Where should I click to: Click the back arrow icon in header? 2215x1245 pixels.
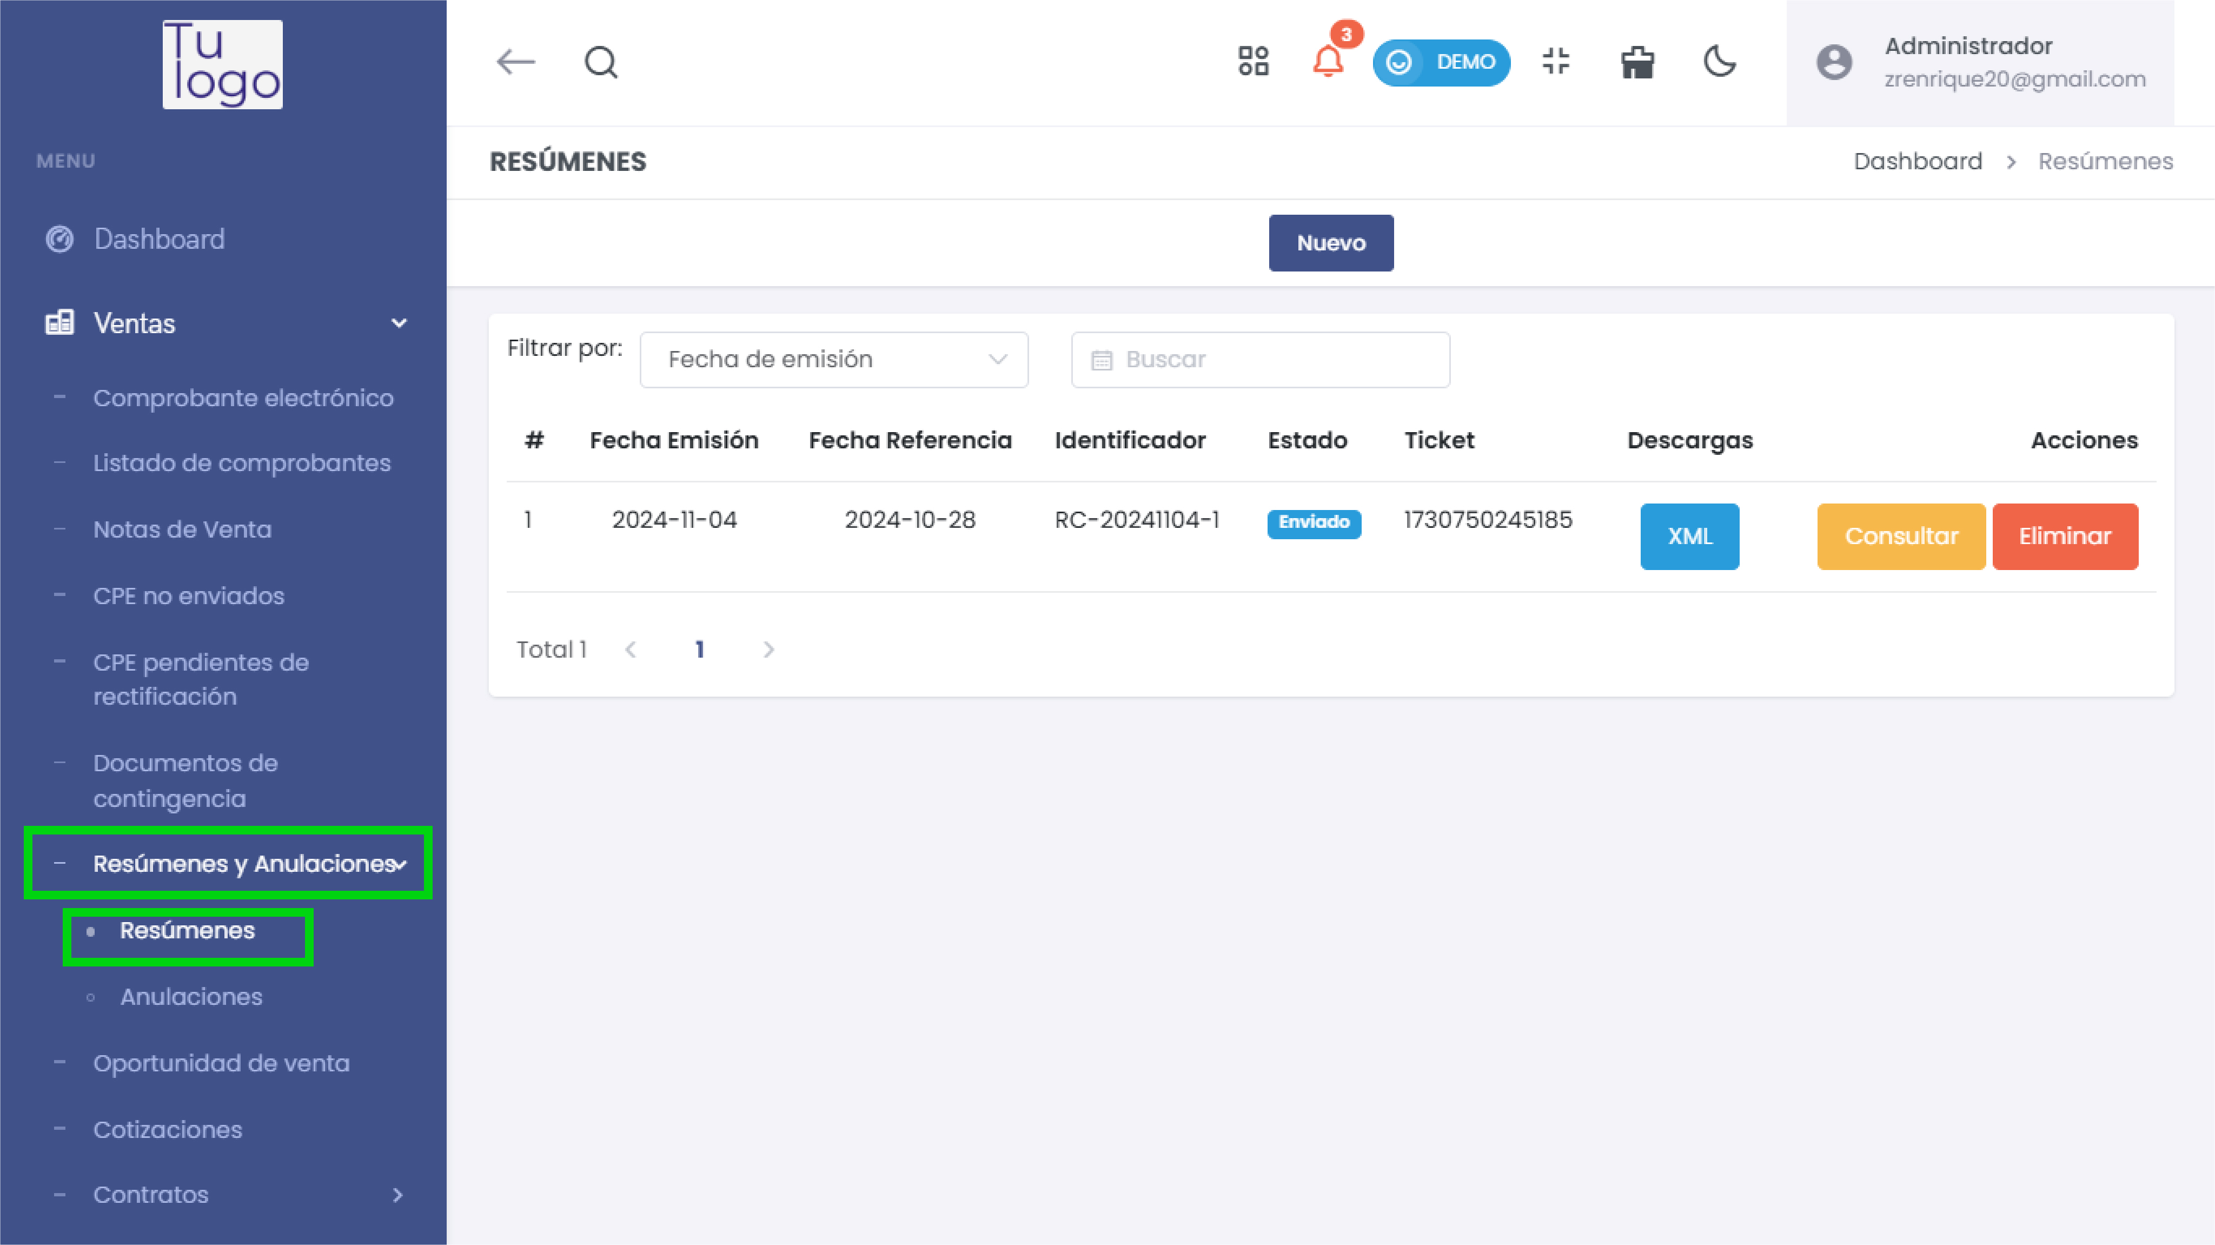pos(516,62)
